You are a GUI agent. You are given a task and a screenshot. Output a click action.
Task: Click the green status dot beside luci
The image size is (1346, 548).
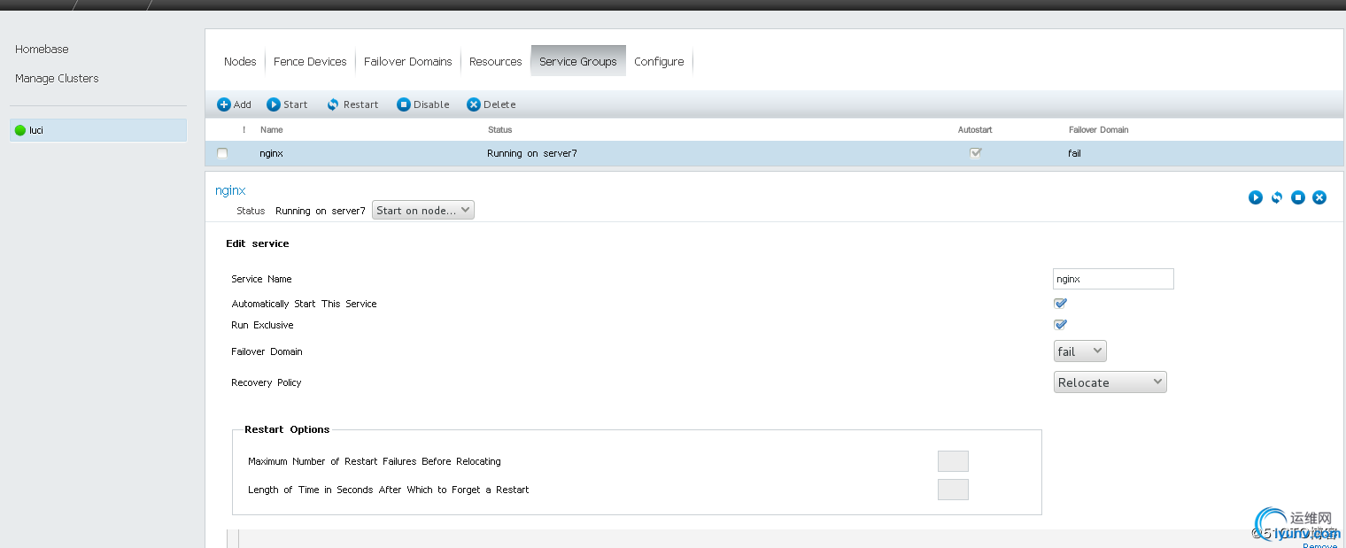[x=20, y=130]
